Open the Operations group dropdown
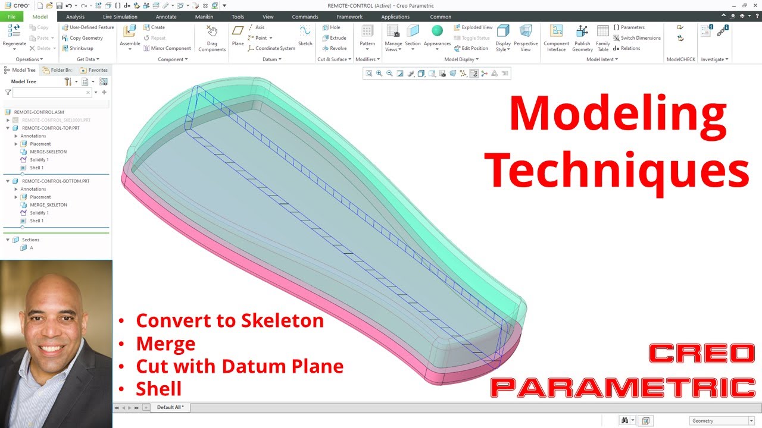Screen dimensions: 762x428 29,59
